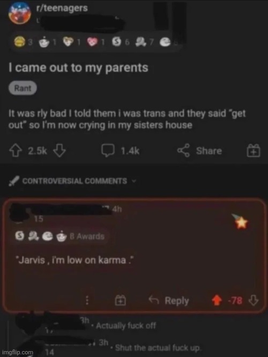
Task: Open the laughing emoji award on the post
Action: tap(20, 42)
